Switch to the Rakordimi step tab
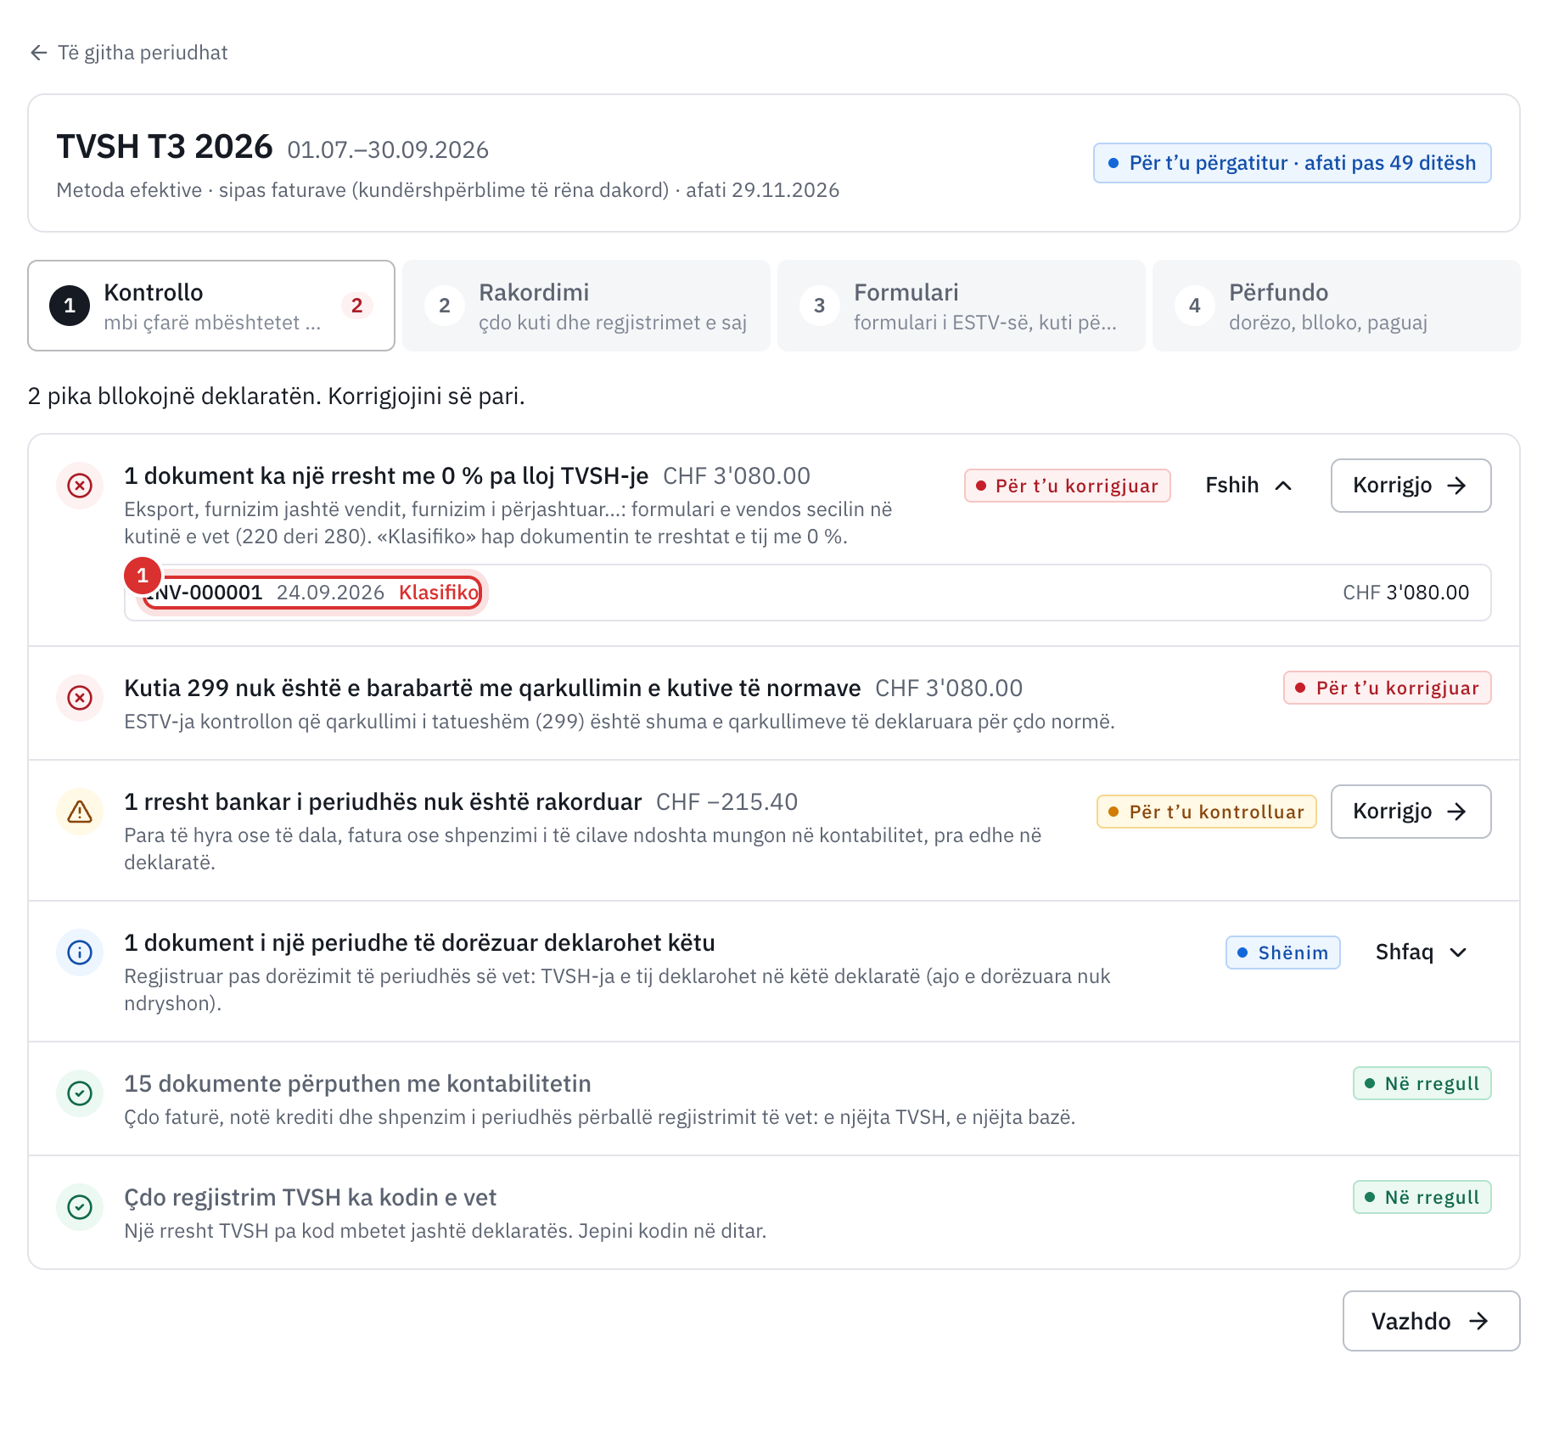Image resolution: width=1548 pixels, height=1433 pixels. coord(586,306)
